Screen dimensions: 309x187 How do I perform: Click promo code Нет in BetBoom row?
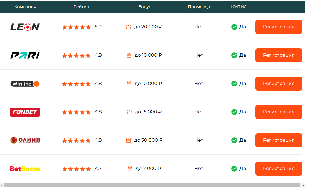199,169
